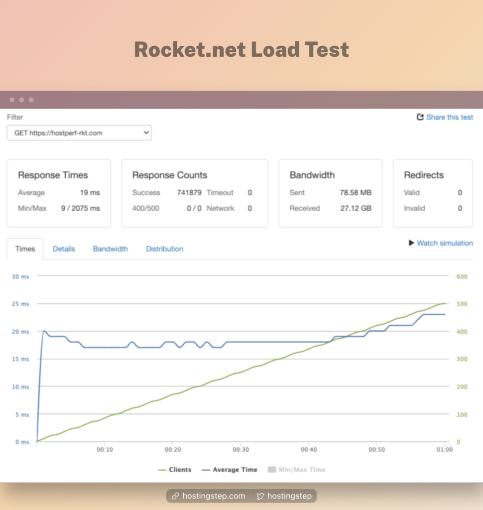Click the 400/500 value 0 / 0
The height and width of the screenshot is (510, 483).
pos(194,208)
